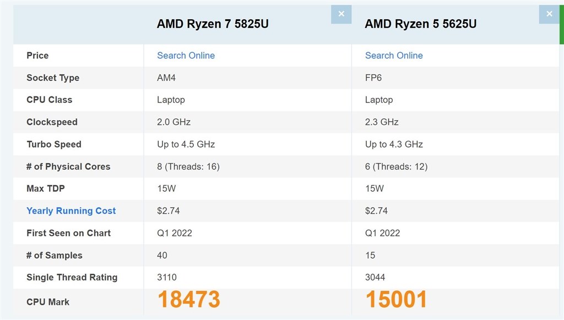Viewport: 564px width, 320px height.
Task: Click the Socket Type row label
Action: point(53,78)
